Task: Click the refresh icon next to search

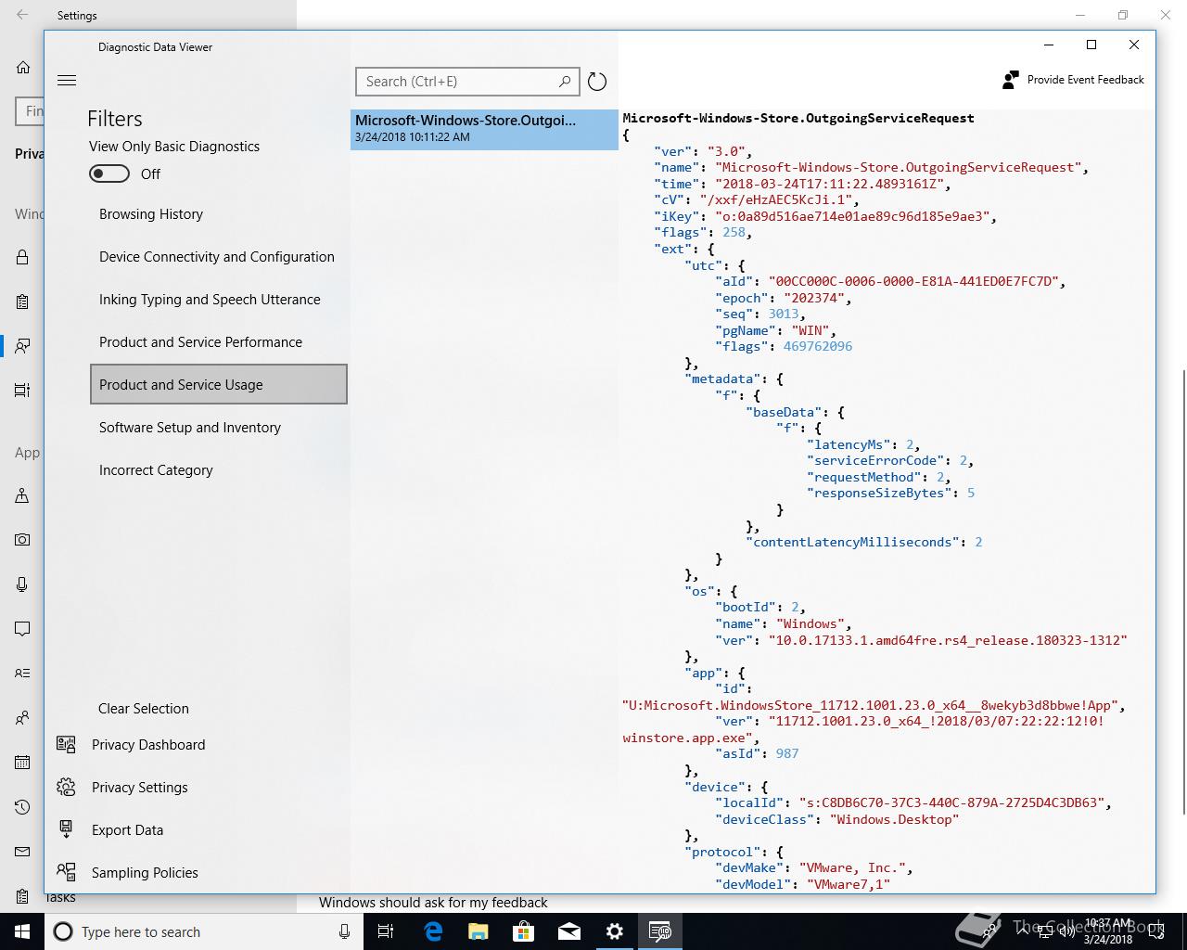Action: coord(597,82)
